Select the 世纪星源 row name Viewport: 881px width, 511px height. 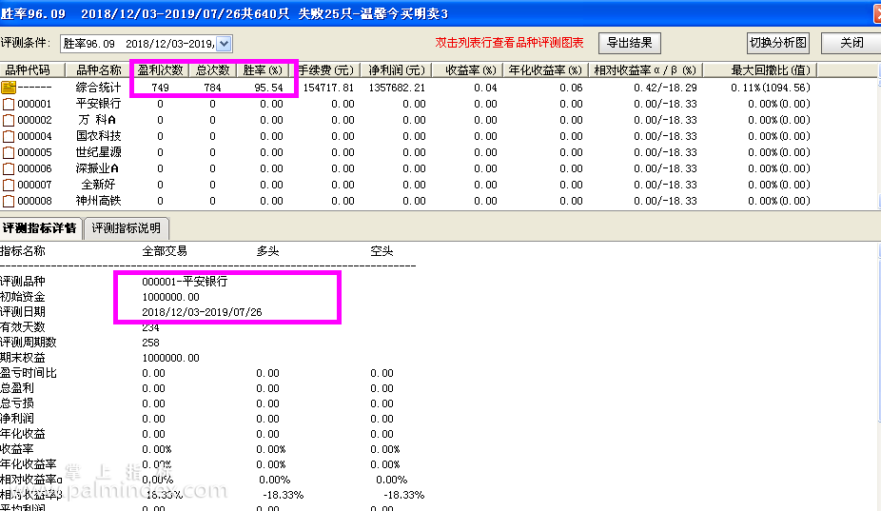[98, 153]
